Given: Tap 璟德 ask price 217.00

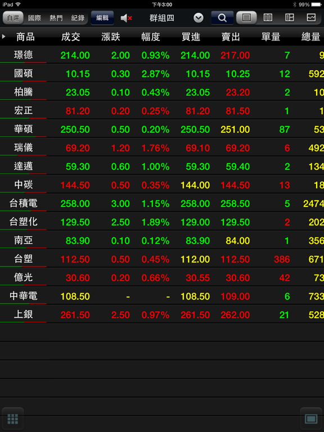Looking at the screenshot, I should tap(235, 55).
